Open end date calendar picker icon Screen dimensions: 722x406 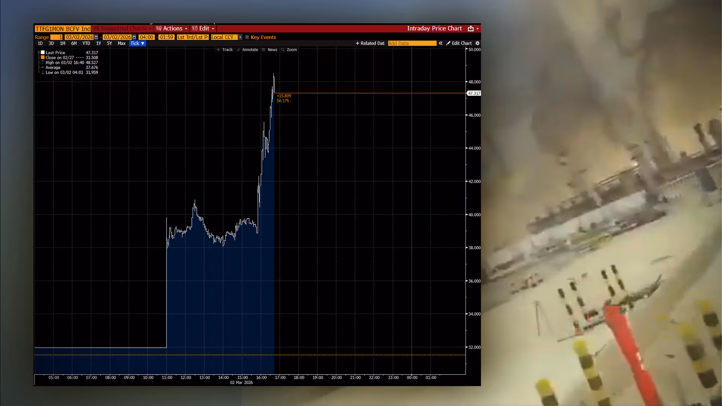tap(134, 37)
